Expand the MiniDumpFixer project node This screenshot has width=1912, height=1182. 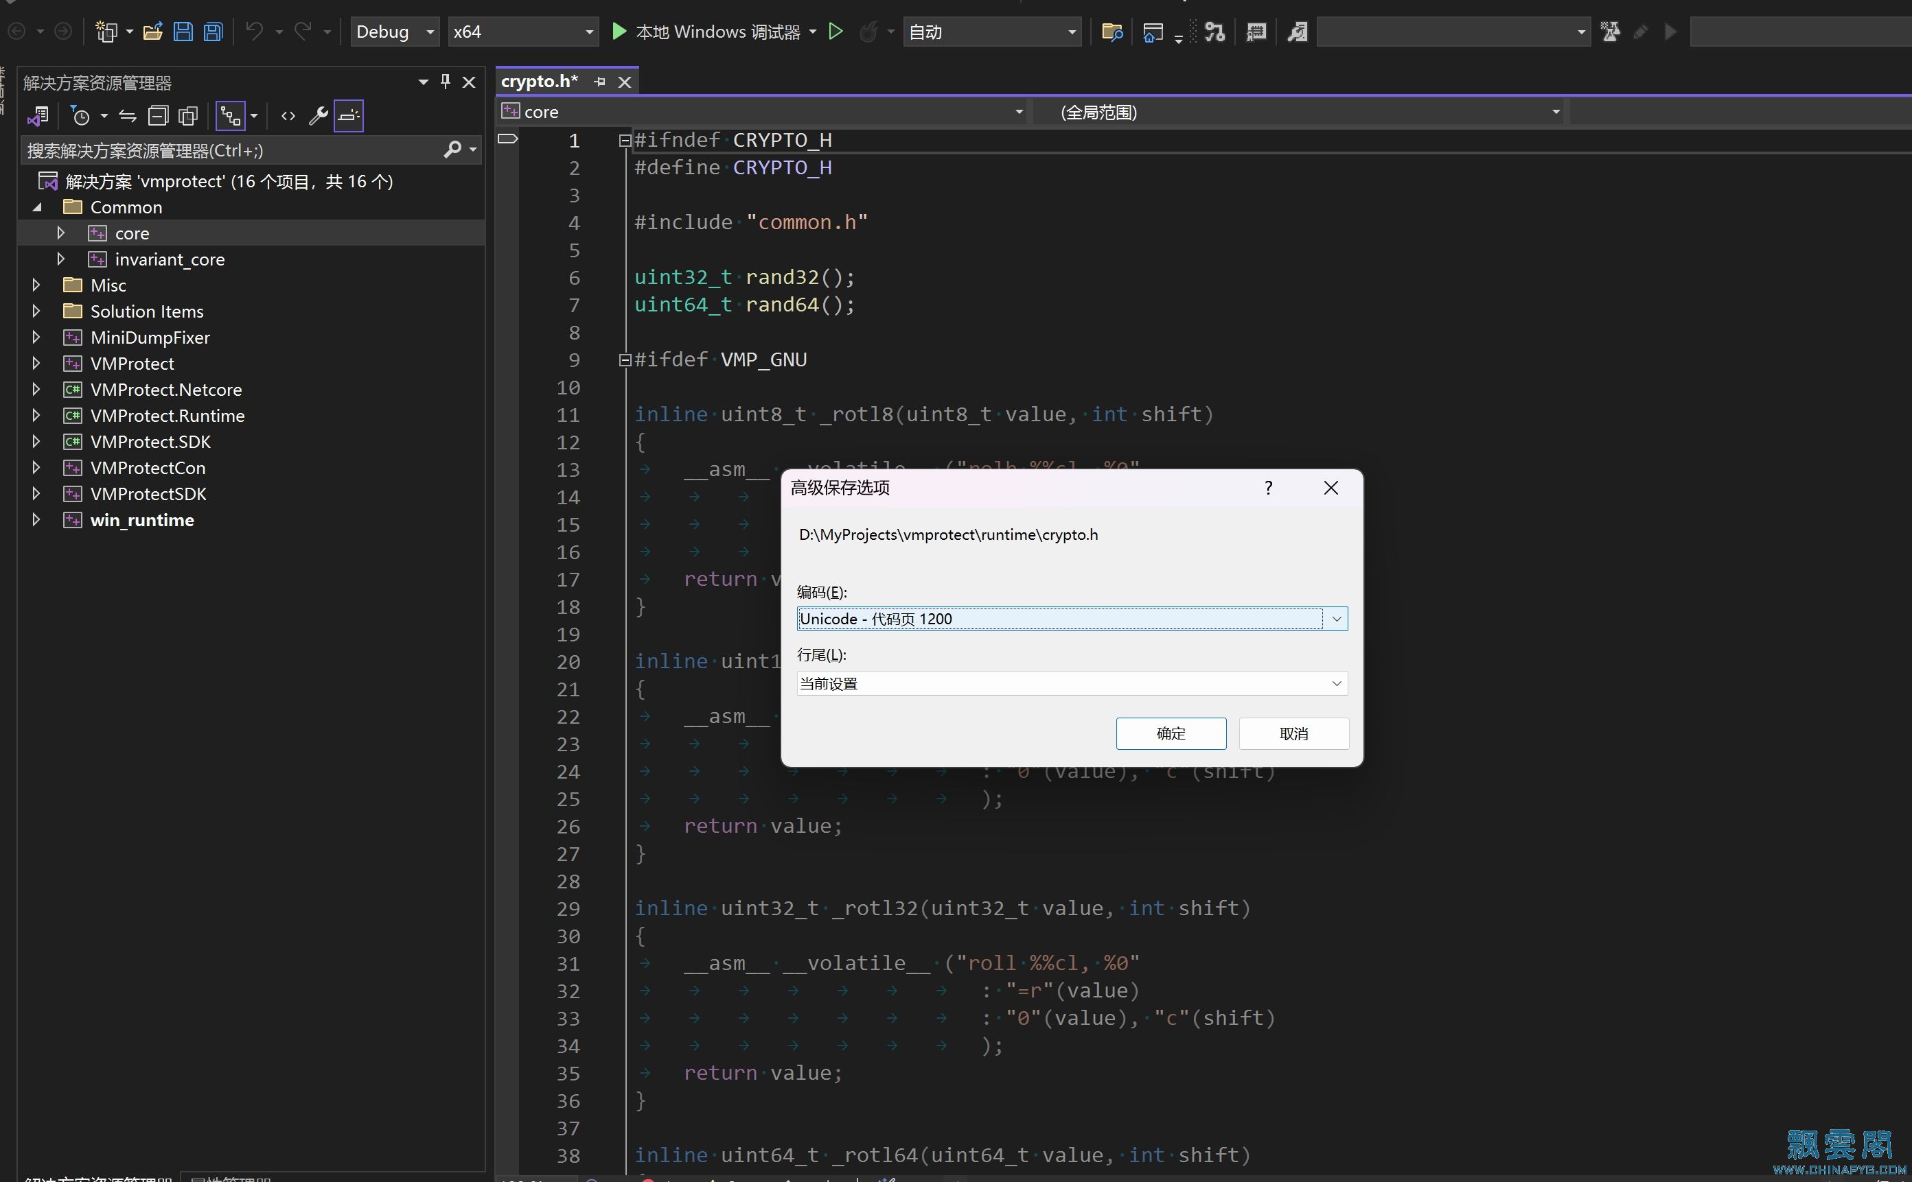pyautogui.click(x=37, y=337)
